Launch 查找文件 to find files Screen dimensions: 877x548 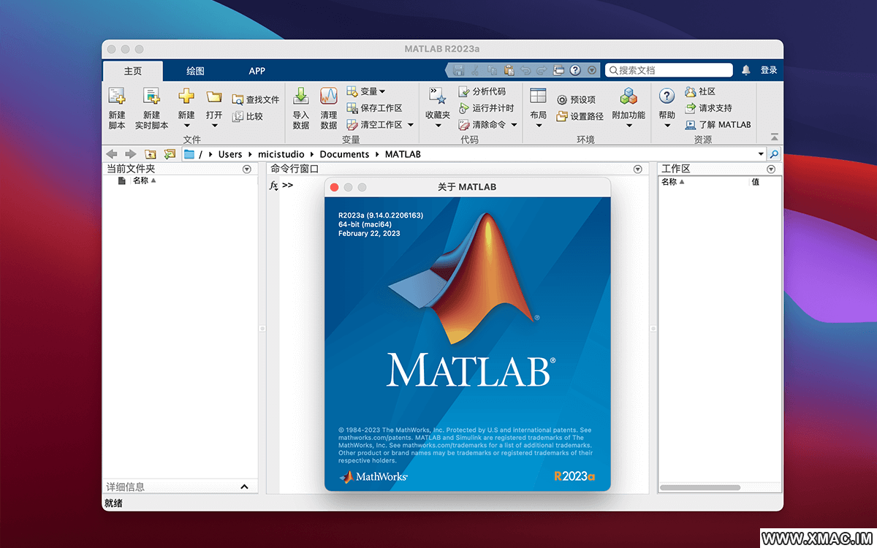(256, 99)
